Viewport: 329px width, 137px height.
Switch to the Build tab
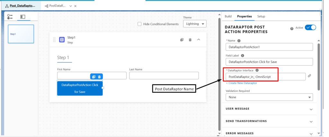point(228,16)
